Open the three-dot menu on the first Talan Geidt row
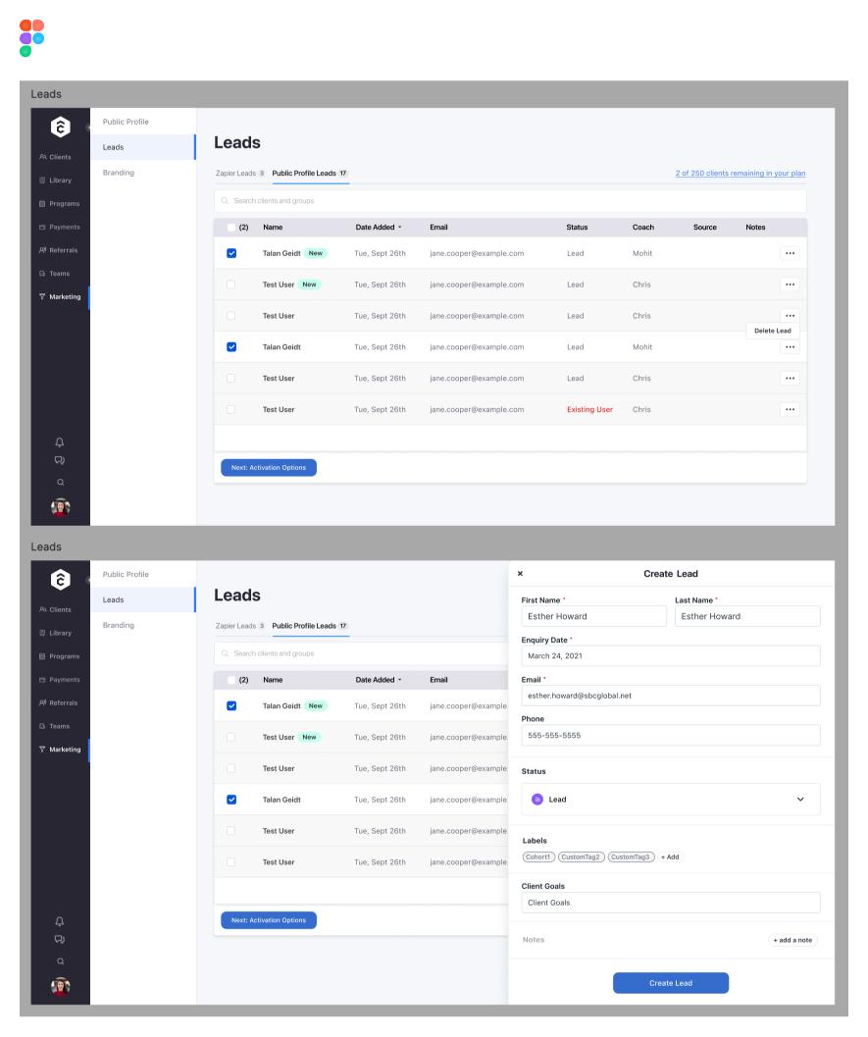The width and height of the screenshot is (868, 1037). (x=790, y=253)
